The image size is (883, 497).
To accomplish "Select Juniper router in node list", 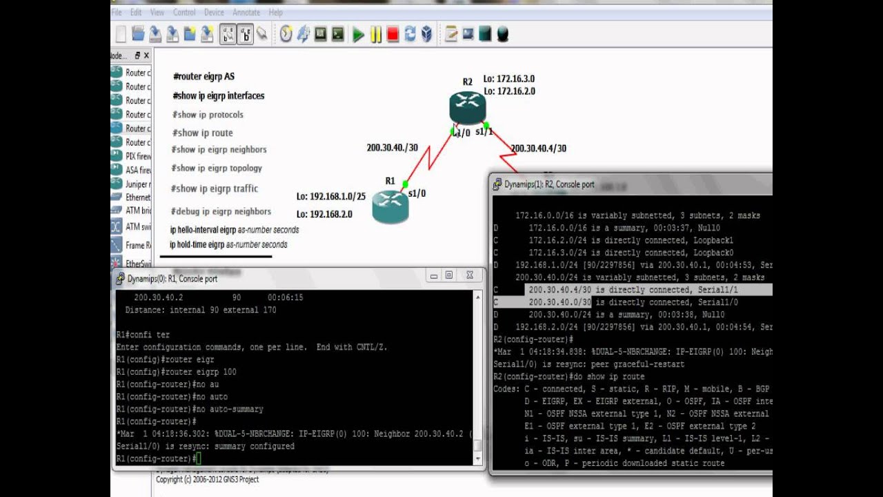I will click(131, 184).
